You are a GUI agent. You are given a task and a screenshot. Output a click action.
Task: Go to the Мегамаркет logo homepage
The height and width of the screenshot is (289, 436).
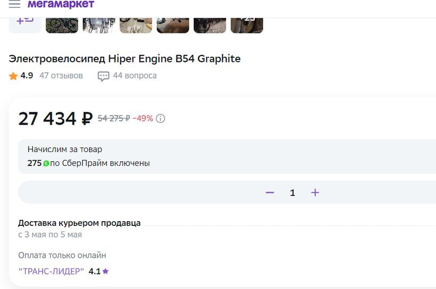click(61, 4)
